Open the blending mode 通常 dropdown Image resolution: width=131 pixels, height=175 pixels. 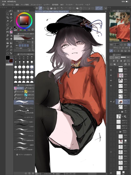click(x=117, y=57)
